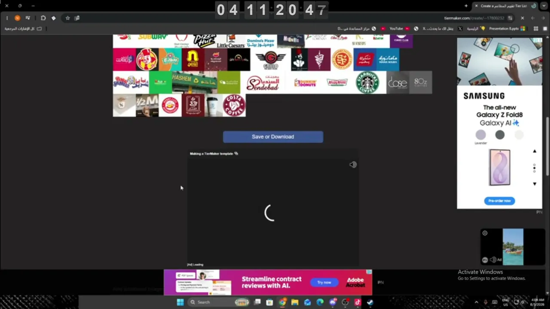Stop loading the page with the X button

tap(522, 18)
